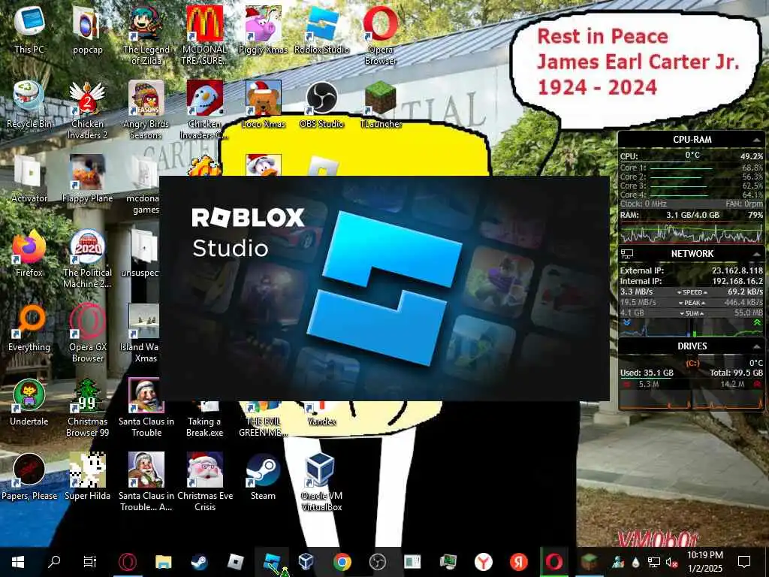
Task: Open Santa Claus in Trouble shortcut
Action: click(x=146, y=407)
